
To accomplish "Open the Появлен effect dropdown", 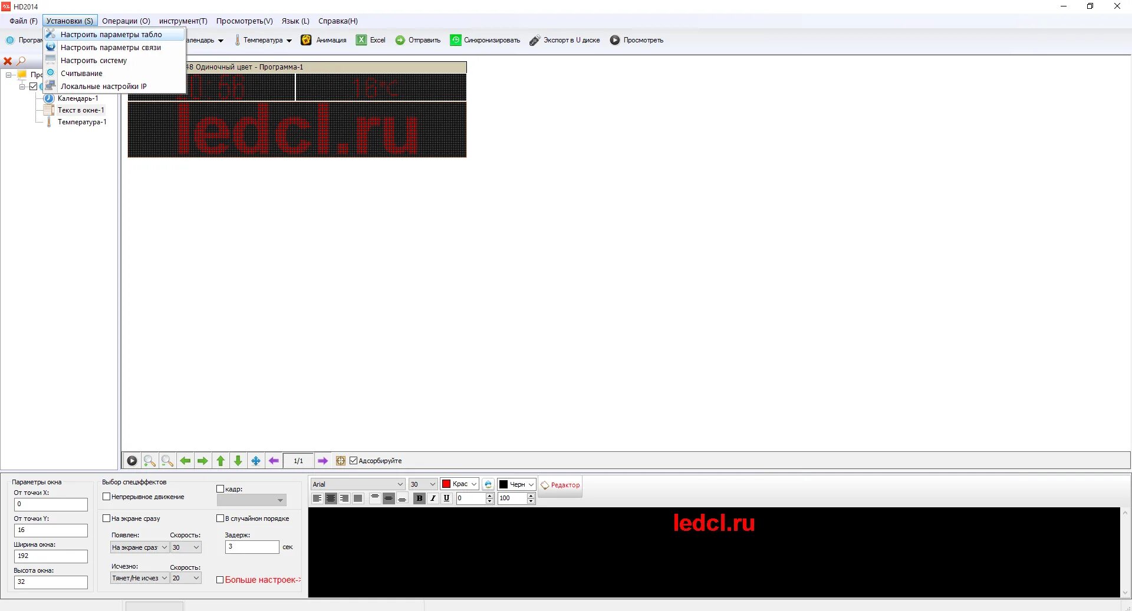I will (x=140, y=547).
